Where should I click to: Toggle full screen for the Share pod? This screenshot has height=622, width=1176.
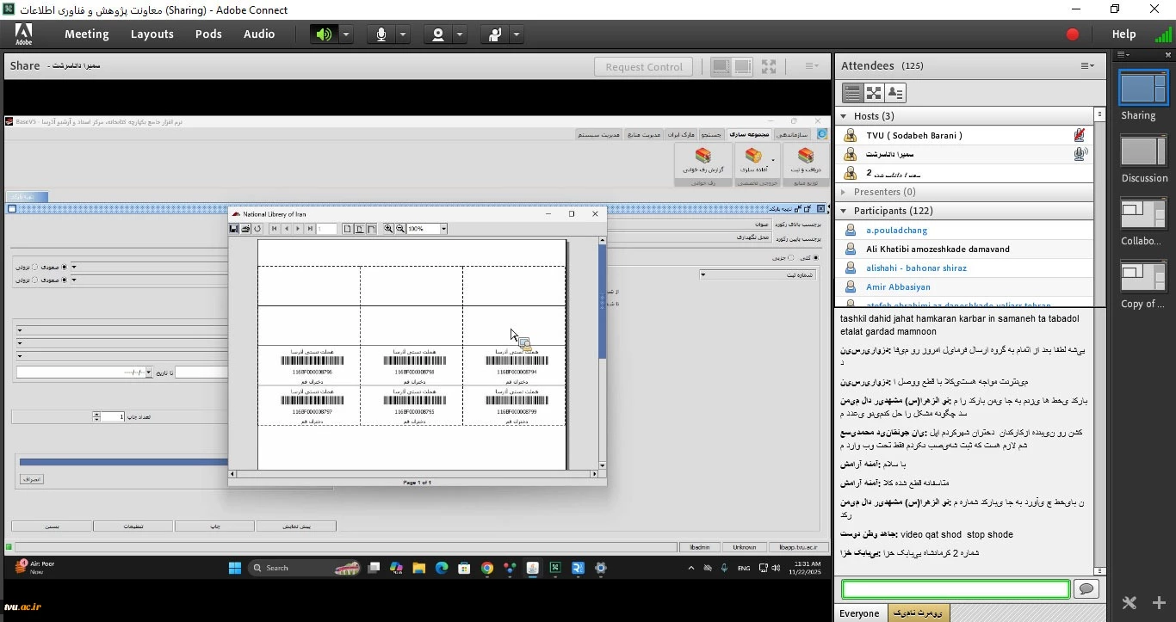(x=769, y=66)
